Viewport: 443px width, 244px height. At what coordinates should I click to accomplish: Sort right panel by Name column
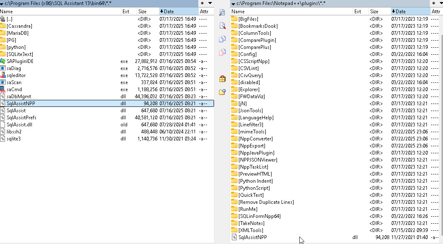pyautogui.click(x=291, y=12)
